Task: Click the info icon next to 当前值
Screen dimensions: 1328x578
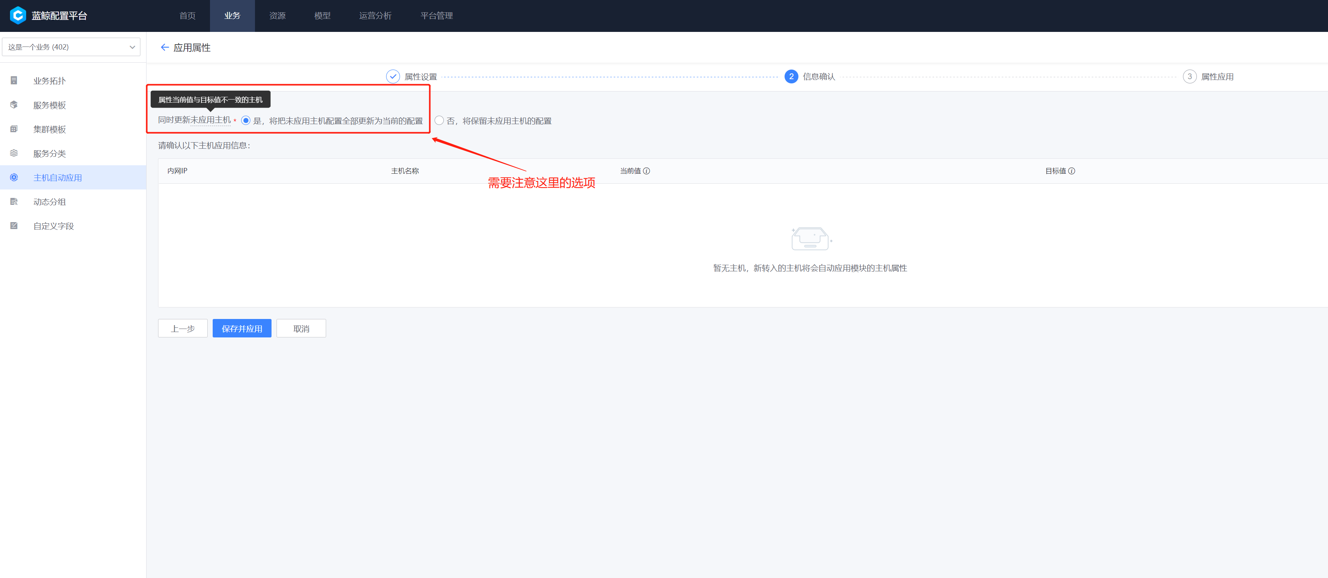Action: (x=647, y=171)
